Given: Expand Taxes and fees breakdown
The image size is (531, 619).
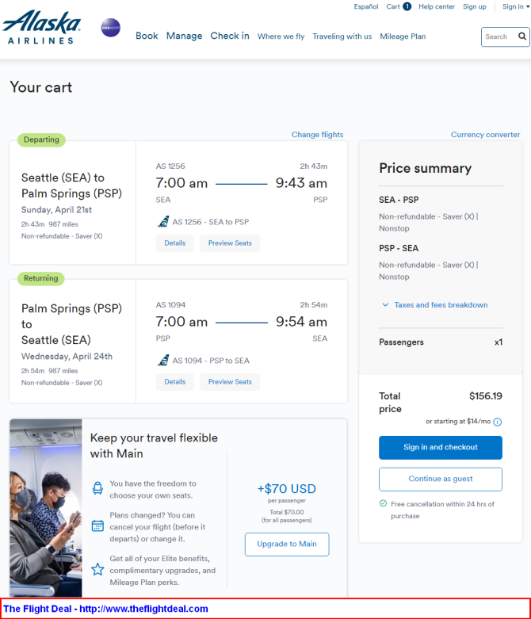Looking at the screenshot, I should point(434,305).
